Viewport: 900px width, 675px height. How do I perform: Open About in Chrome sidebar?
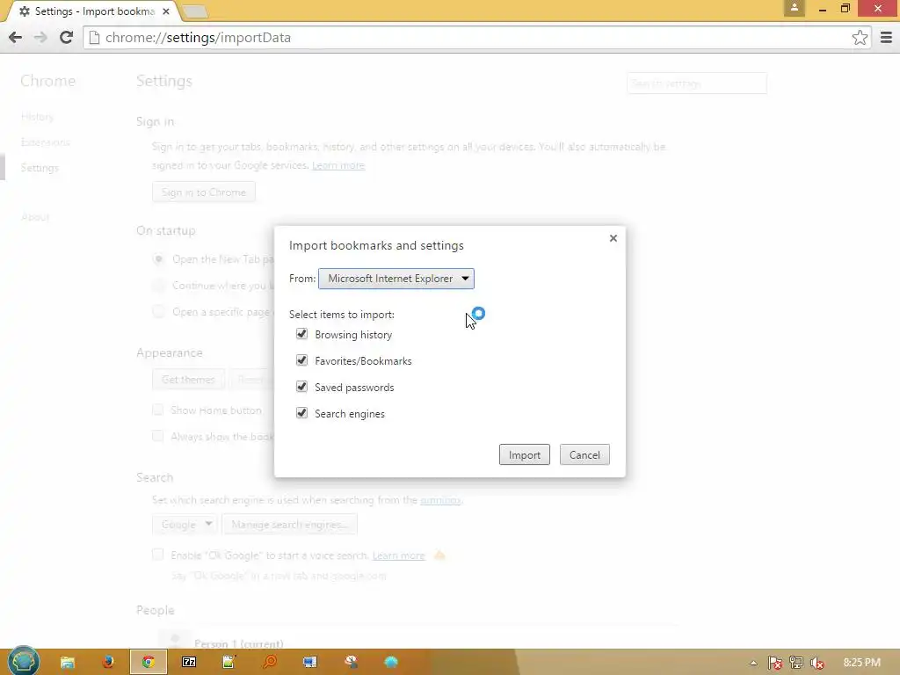[x=35, y=217]
